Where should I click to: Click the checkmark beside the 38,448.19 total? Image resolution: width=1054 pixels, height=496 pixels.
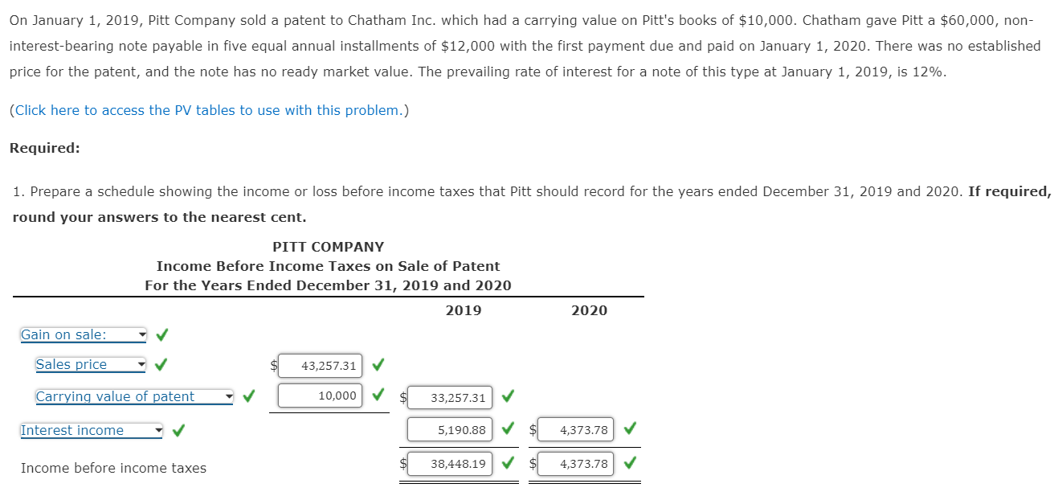pyautogui.click(x=507, y=463)
